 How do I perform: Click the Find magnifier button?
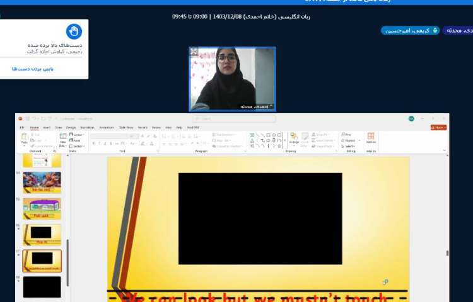(x=346, y=135)
